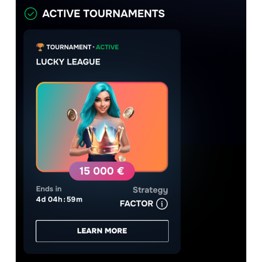Click the Strategy label
This screenshot has width=262, height=262.
[150, 190]
